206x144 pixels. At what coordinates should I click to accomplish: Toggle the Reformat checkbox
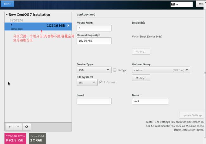[x=101, y=82]
